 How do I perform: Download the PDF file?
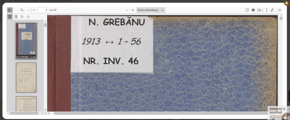pos(259,10)
